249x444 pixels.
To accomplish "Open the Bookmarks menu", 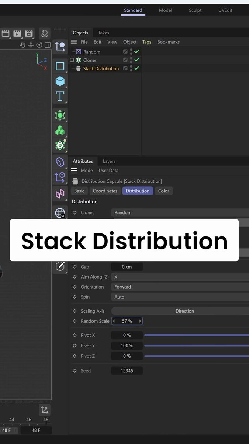I will click(169, 42).
